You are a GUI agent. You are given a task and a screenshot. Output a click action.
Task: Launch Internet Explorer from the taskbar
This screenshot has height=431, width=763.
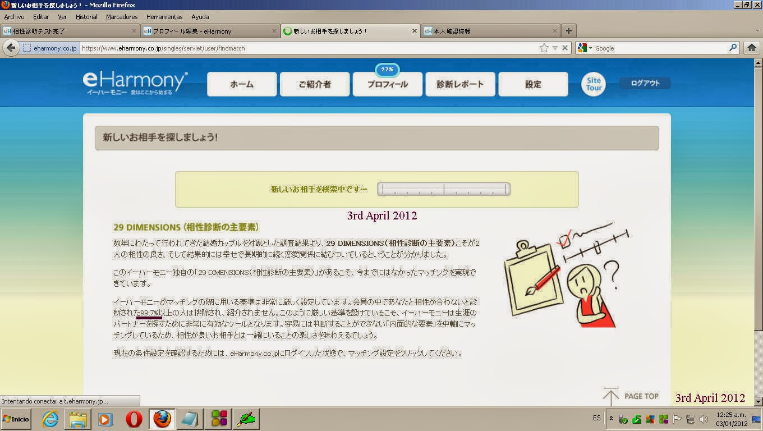[50, 419]
